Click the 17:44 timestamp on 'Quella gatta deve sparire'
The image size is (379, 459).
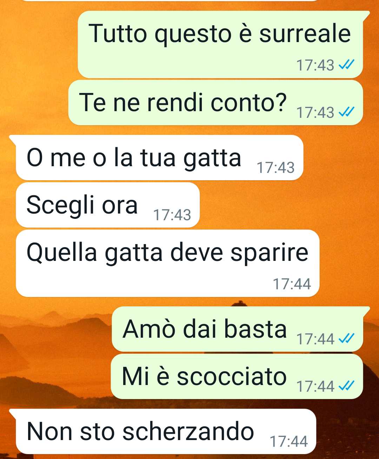292,284
